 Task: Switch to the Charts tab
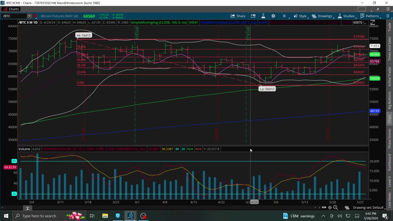pyautogui.click(x=11, y=9)
